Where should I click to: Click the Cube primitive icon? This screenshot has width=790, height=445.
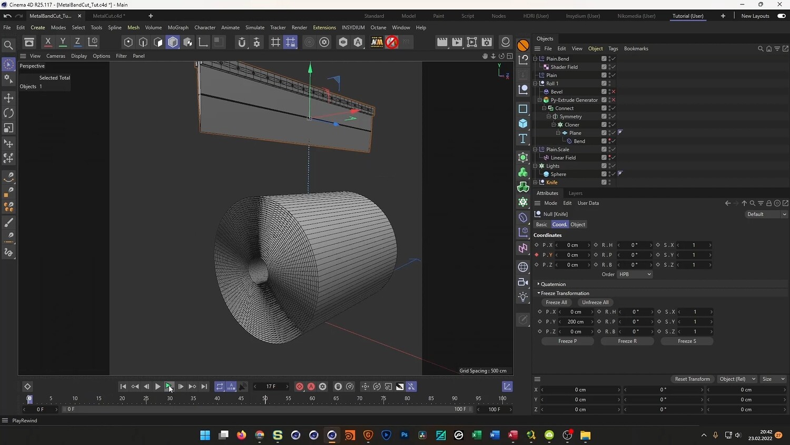(523, 123)
